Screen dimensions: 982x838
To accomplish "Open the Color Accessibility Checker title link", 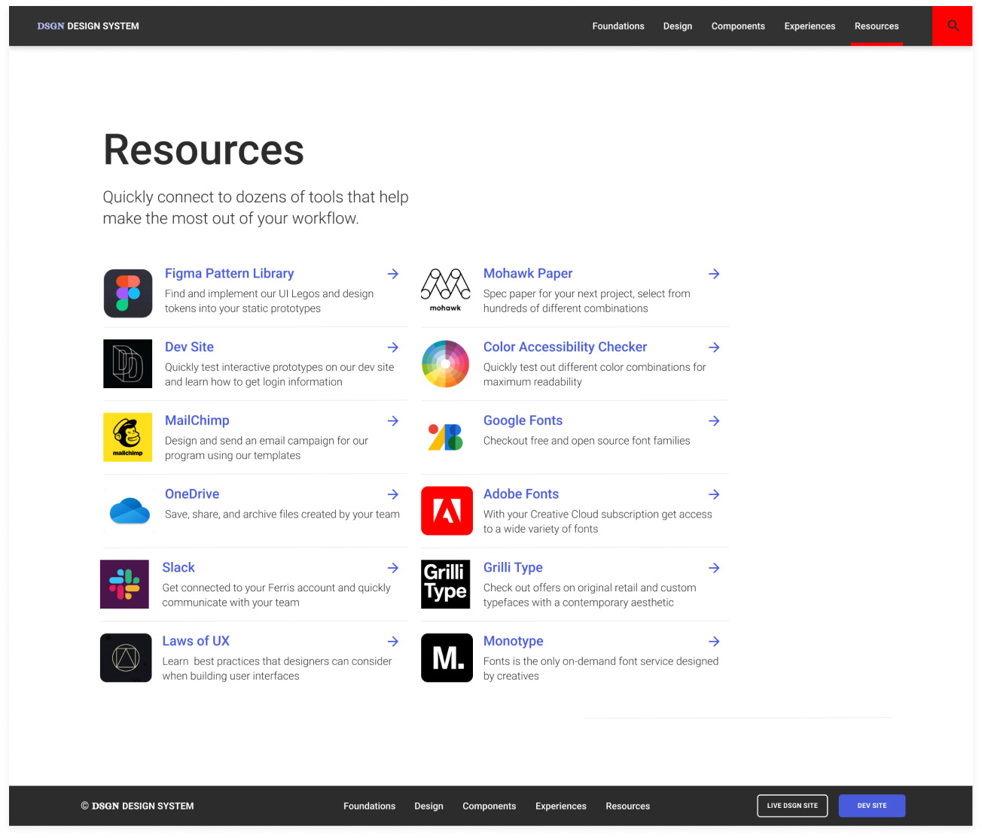I will click(566, 347).
